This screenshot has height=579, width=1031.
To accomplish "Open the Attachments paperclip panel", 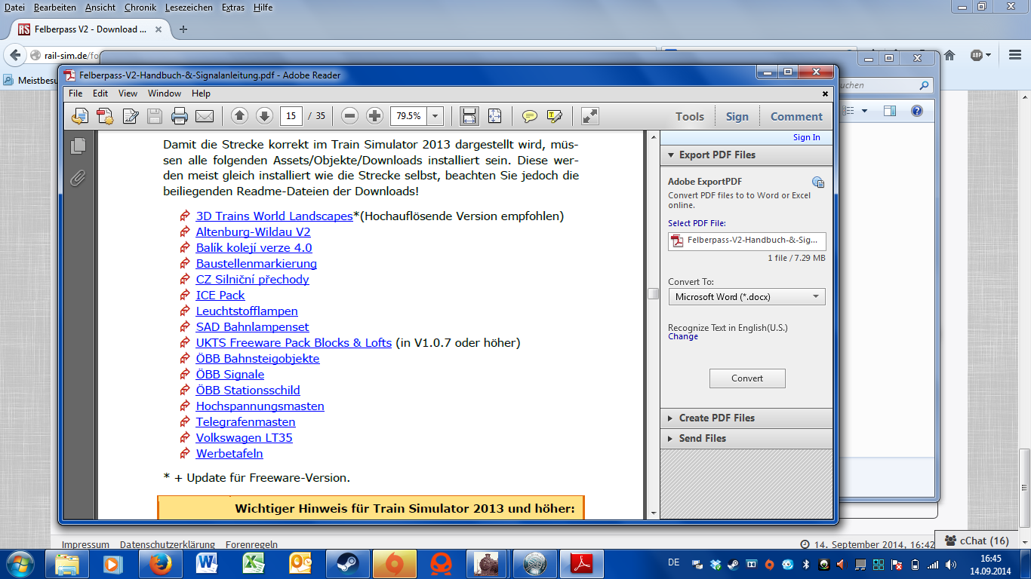I will click(78, 178).
